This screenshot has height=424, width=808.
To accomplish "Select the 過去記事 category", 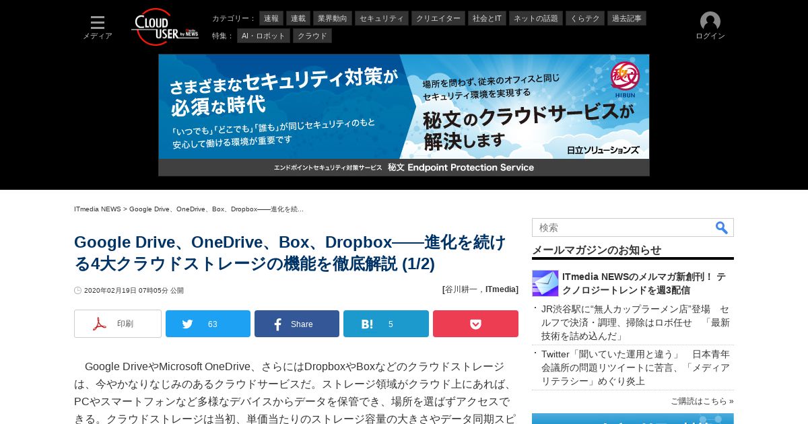I will [x=627, y=18].
